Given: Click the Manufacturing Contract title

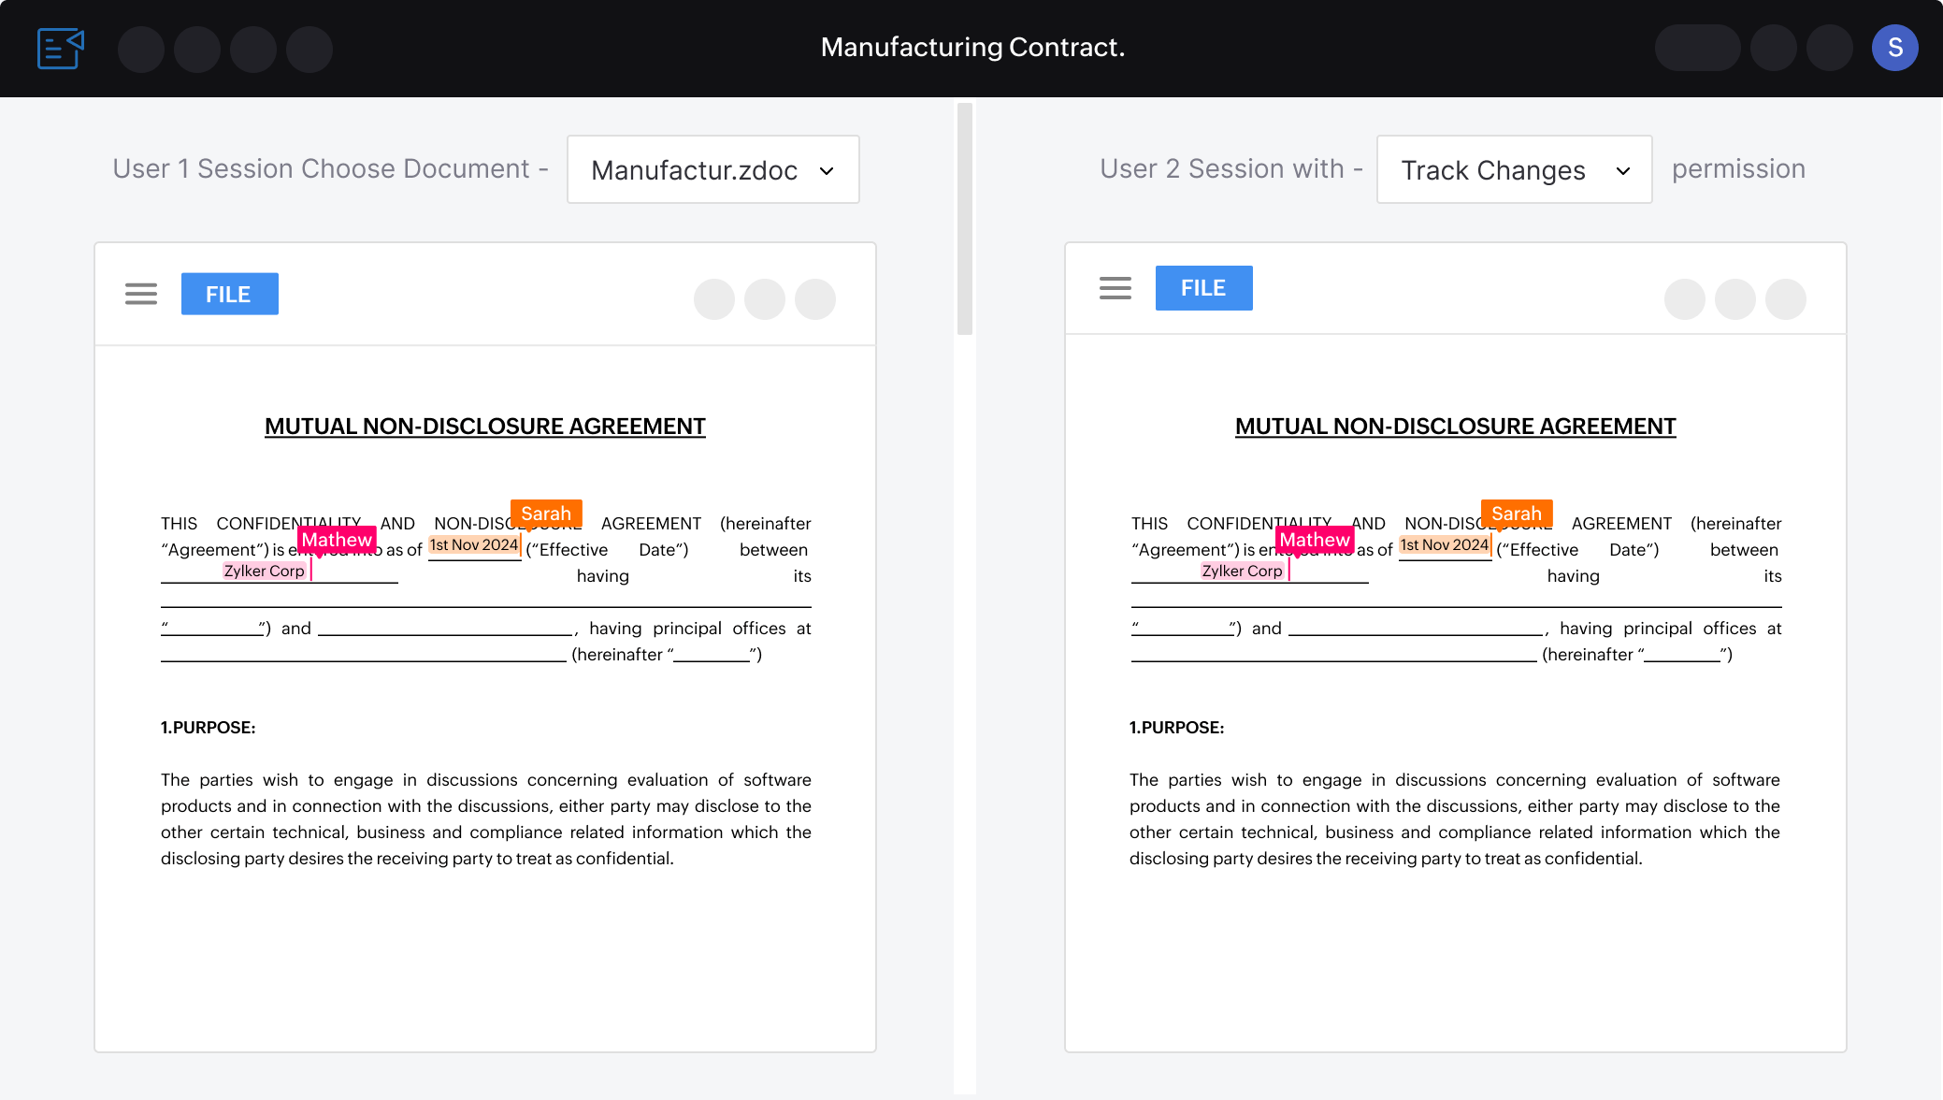Looking at the screenshot, I should pos(972,47).
